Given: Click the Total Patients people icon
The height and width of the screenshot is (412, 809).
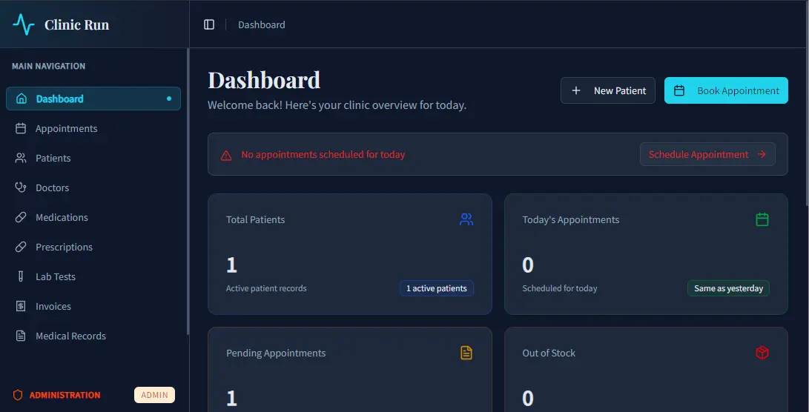Looking at the screenshot, I should coord(466,219).
